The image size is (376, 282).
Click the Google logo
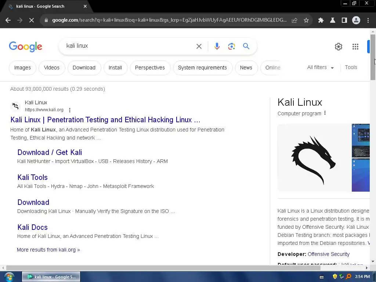coord(25,47)
